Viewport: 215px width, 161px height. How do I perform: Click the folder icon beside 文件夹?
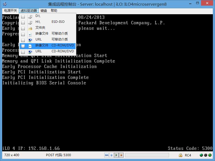(30, 28)
